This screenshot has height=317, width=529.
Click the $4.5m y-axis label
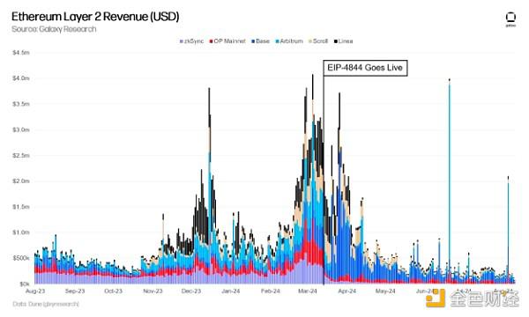[x=21, y=53]
